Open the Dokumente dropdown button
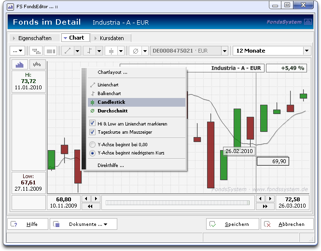Screen dimensions: 321x251 [x=84, y=224]
